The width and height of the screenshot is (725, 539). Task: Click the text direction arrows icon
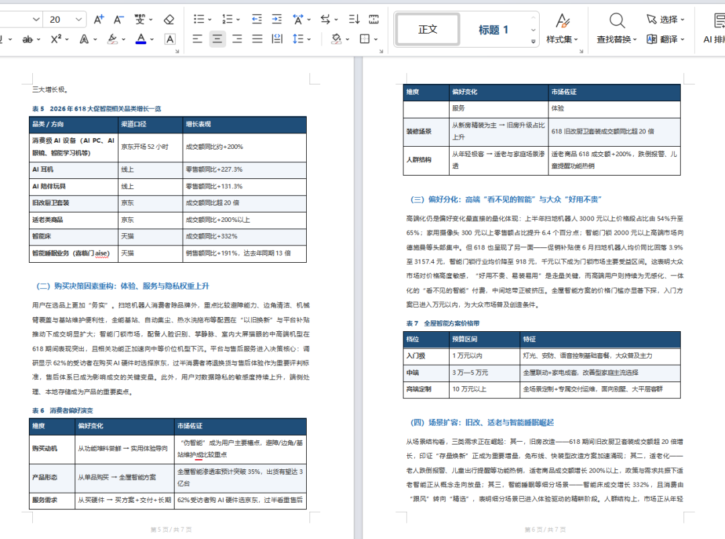(326, 19)
